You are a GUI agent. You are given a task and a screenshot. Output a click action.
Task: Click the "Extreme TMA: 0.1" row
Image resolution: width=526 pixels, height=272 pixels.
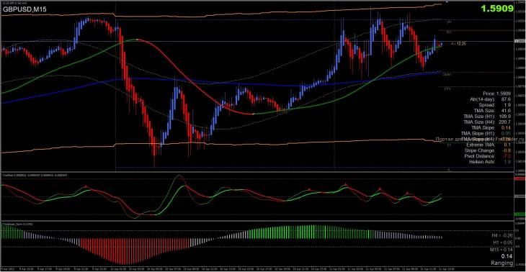click(489, 145)
